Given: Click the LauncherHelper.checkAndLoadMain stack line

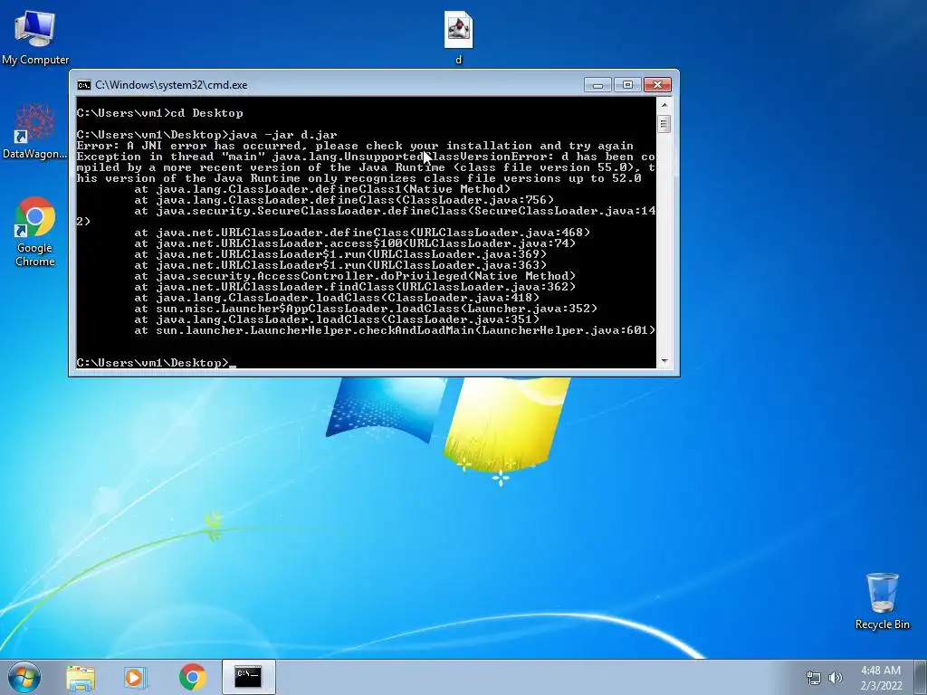Looking at the screenshot, I should [x=395, y=330].
